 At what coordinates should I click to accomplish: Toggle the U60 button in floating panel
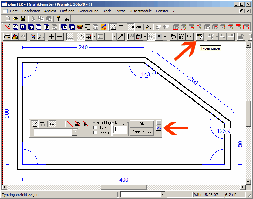53,124
